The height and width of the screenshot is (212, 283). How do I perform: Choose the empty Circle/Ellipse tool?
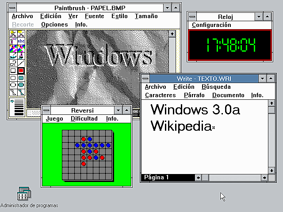(13, 85)
